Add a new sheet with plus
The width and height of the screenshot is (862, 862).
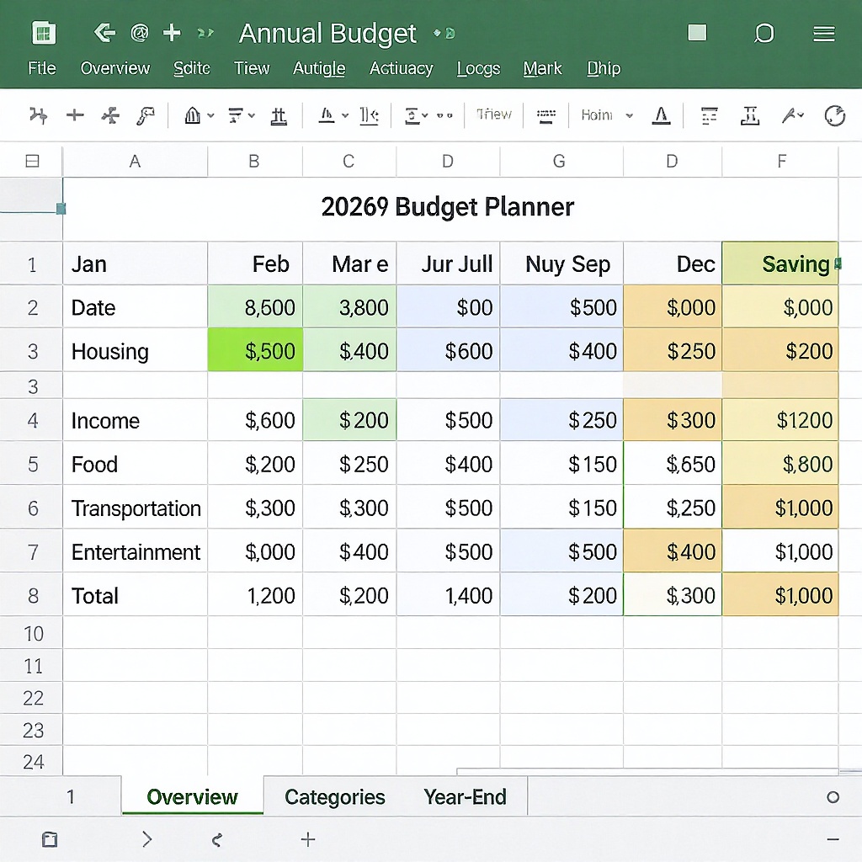point(308,839)
